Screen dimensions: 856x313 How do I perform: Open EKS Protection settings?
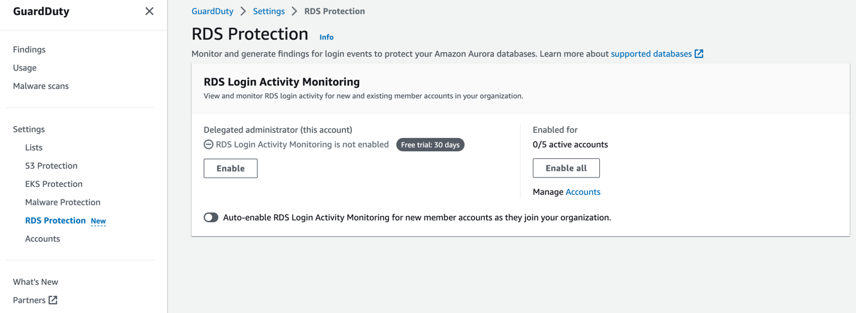[54, 184]
